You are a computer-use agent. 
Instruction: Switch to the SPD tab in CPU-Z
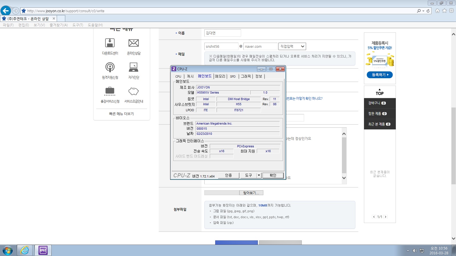(233, 77)
